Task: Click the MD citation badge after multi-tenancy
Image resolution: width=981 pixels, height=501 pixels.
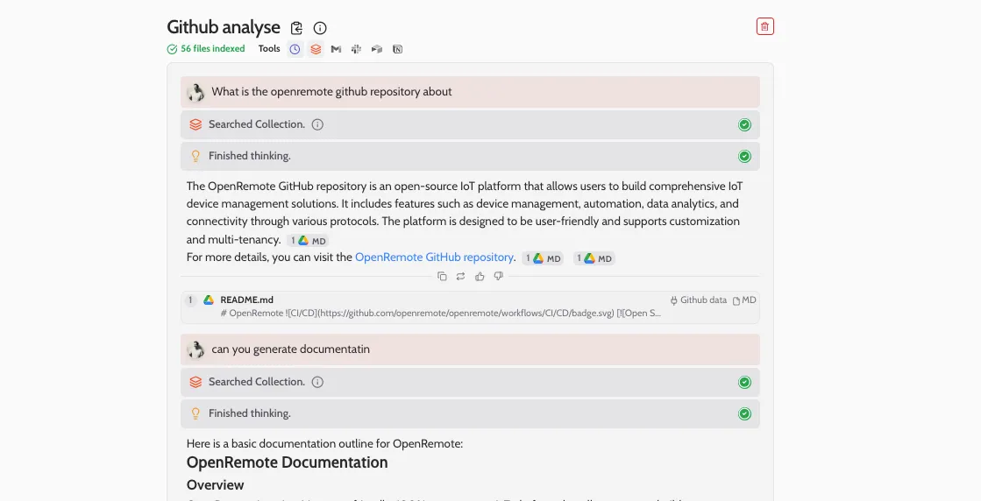Action: pyautogui.click(x=307, y=241)
